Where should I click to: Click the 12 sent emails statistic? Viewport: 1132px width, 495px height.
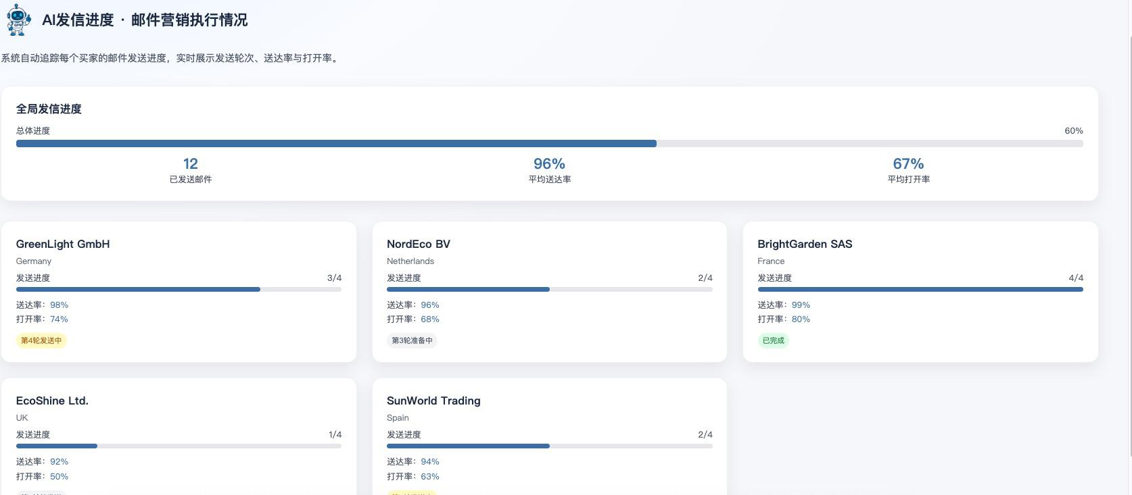190,164
